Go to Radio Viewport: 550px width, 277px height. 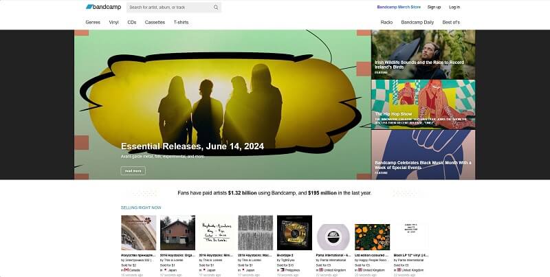[x=386, y=22]
